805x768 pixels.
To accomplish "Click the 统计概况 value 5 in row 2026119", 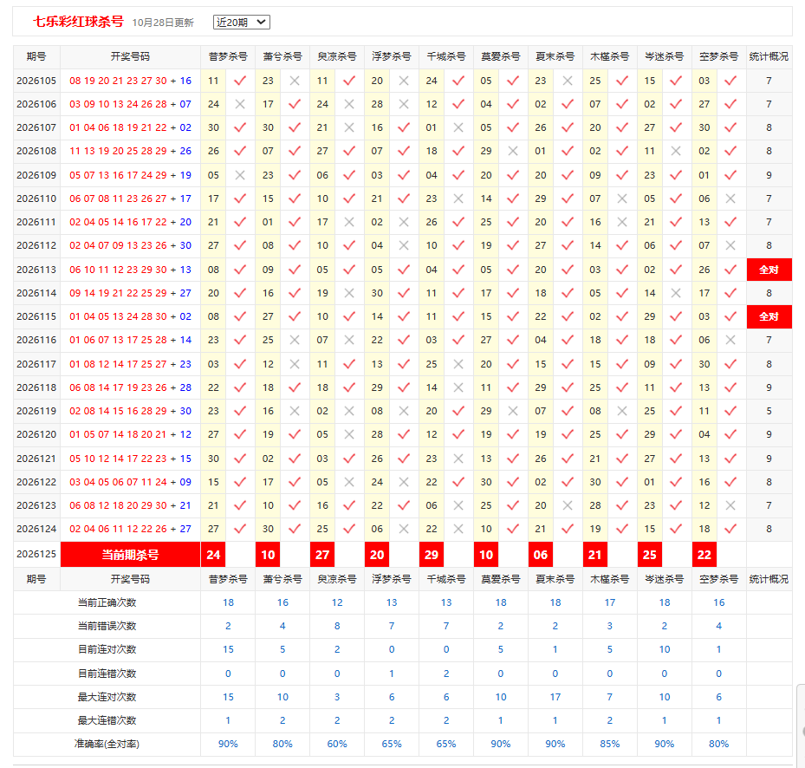I will click(x=769, y=411).
